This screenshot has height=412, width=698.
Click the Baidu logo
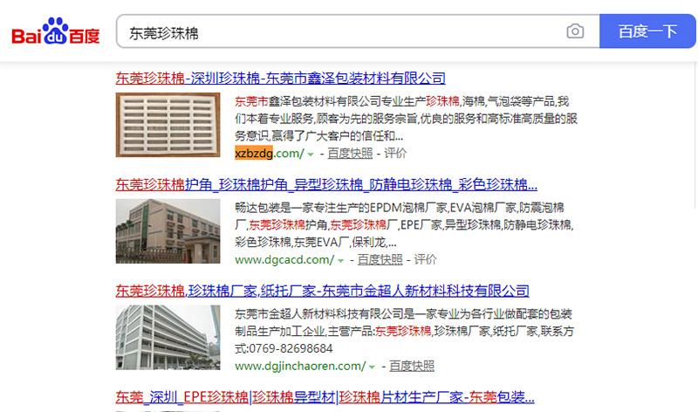[56, 31]
